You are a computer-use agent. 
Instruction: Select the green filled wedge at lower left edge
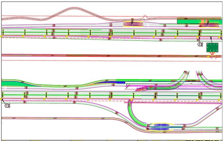click(10, 83)
